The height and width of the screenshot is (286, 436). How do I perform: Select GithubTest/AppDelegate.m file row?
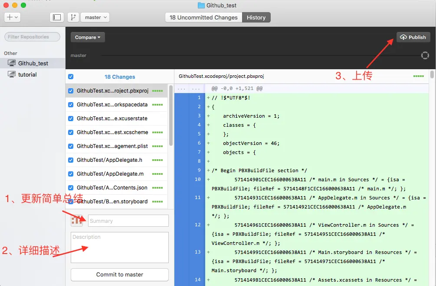(x=117, y=174)
